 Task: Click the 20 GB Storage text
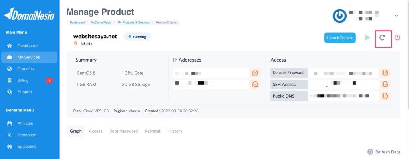136,84
